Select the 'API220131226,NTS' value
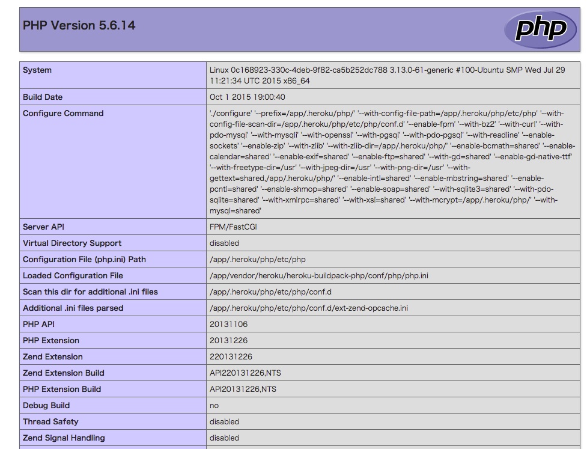The width and height of the screenshot is (587, 449). tap(245, 373)
